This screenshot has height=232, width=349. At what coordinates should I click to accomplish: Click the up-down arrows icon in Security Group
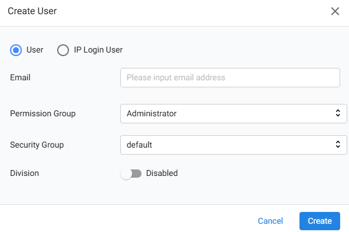[338, 144]
